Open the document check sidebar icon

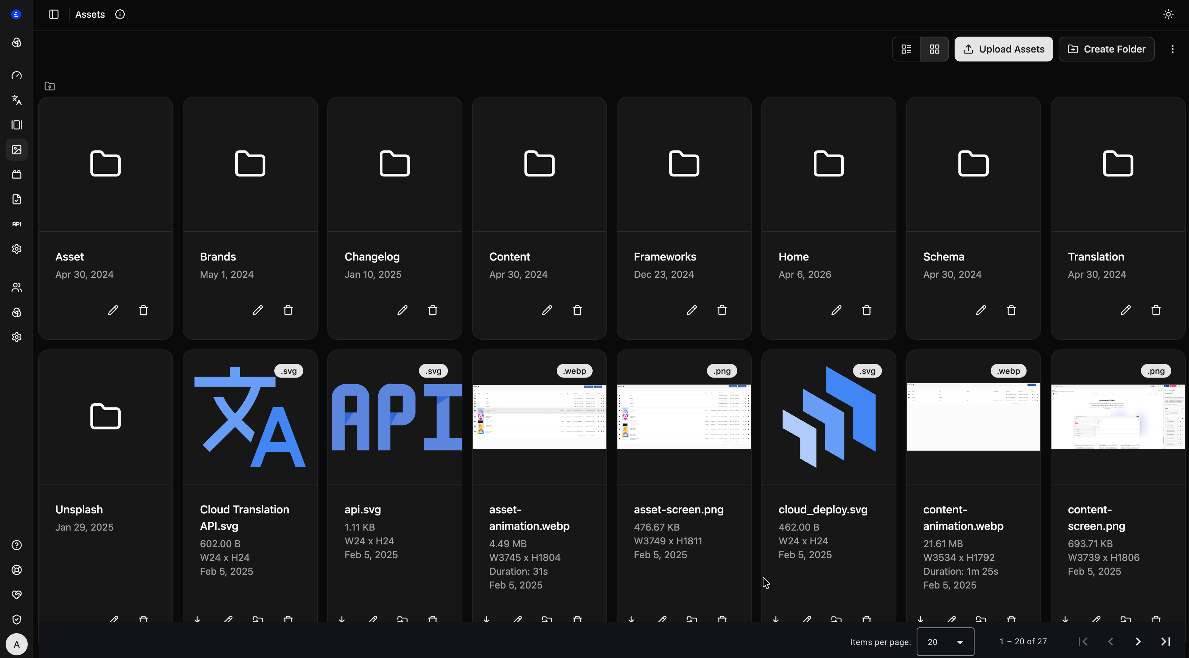[x=17, y=199]
